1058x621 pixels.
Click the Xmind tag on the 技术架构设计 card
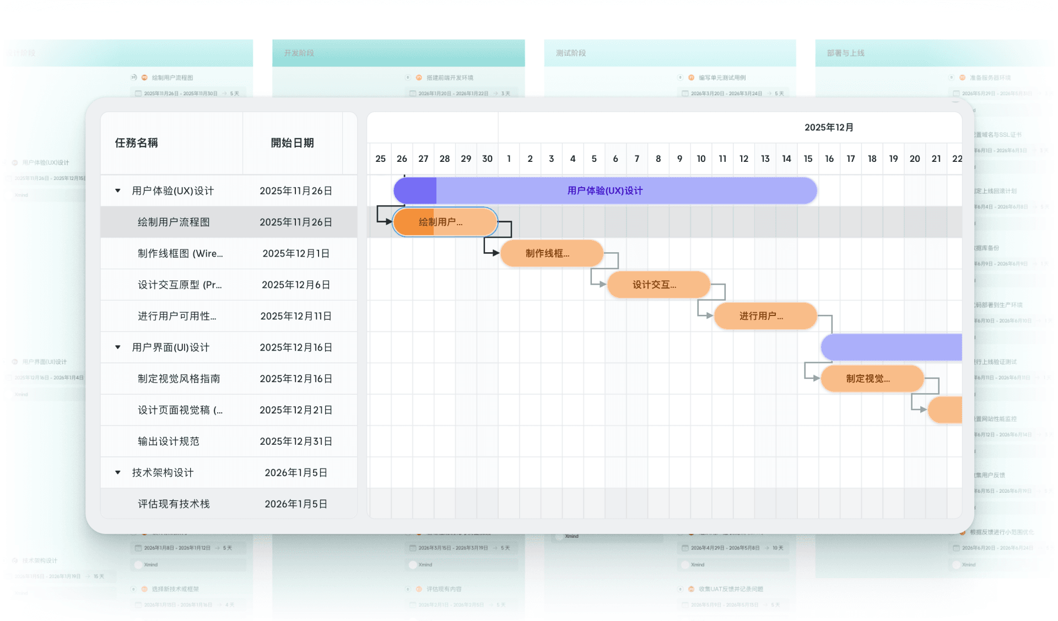click(21, 593)
